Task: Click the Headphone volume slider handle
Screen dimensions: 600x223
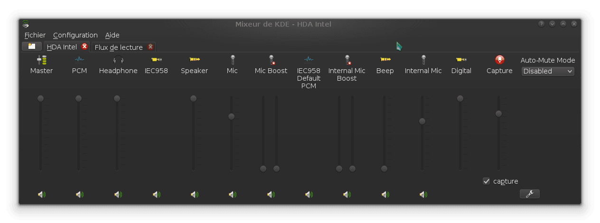Action: [117, 99]
